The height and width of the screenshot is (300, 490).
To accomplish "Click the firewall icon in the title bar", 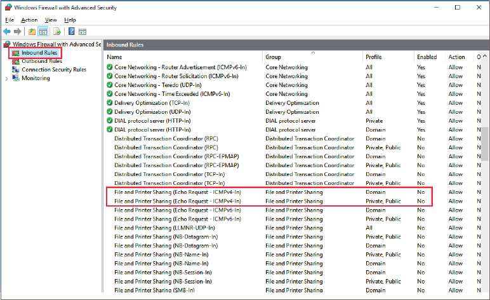I will 8,7.
